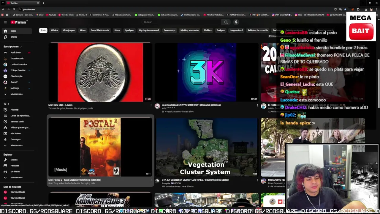Select the Thrillers filter chip
The height and width of the screenshot is (214, 380).
coord(208,30)
